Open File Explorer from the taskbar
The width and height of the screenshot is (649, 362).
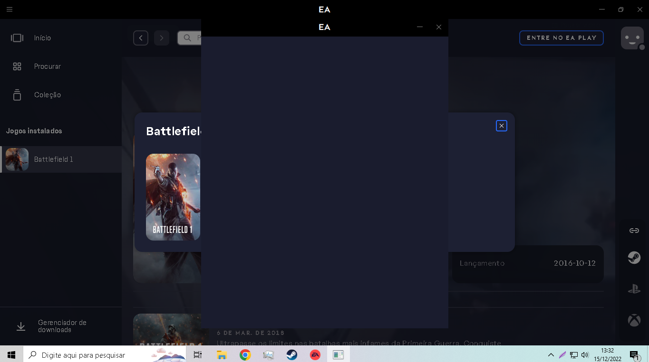(222, 354)
